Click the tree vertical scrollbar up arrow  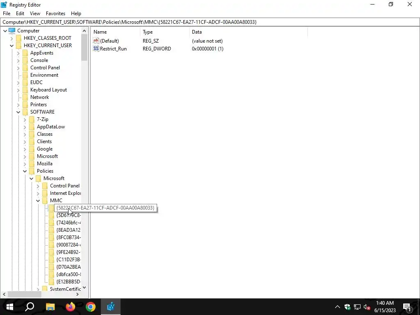pyautogui.click(x=84, y=31)
